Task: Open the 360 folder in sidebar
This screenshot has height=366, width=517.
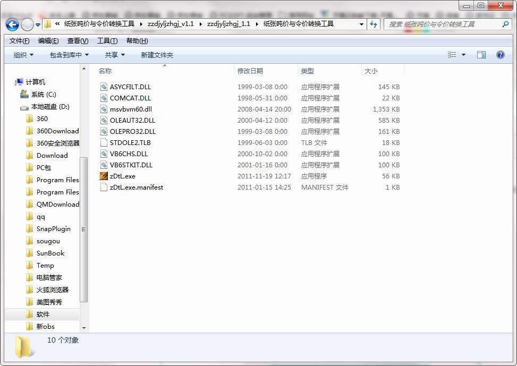Action: pos(42,118)
